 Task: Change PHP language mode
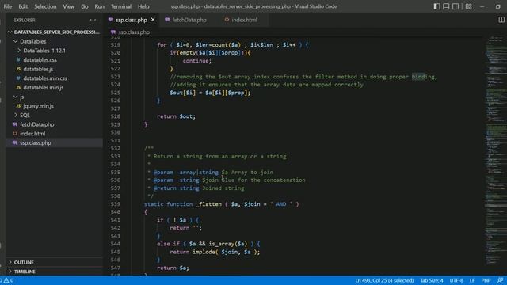click(486, 280)
